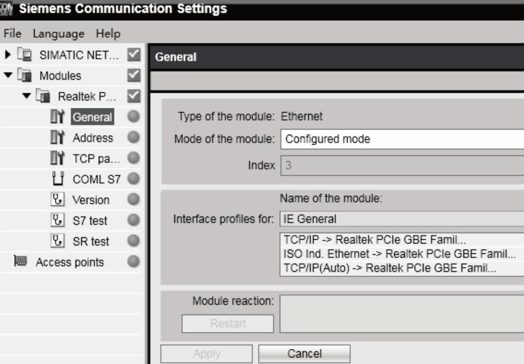Click the Access points icon
The image size is (524, 364).
coord(21,262)
